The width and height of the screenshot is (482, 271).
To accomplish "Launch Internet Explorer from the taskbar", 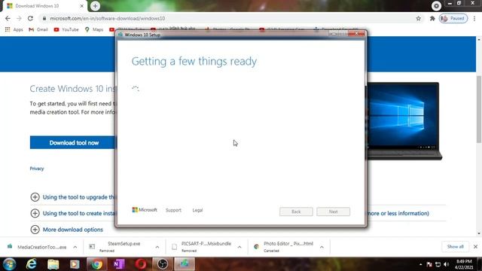I will 31,264.
